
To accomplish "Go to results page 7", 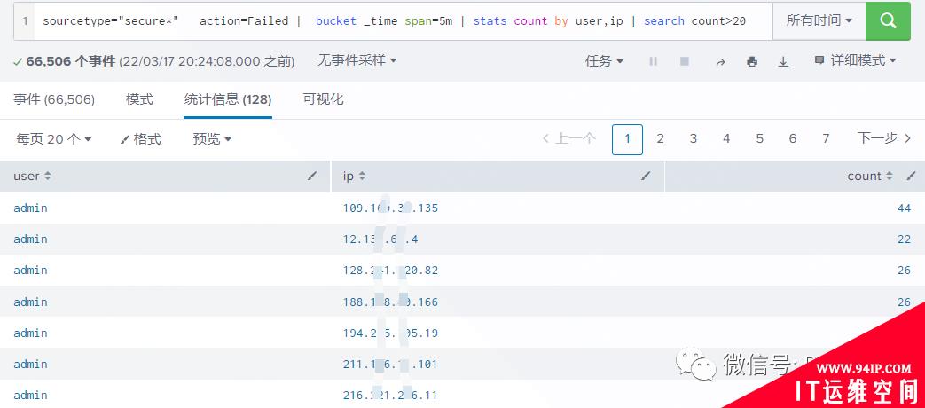I will click(826, 139).
